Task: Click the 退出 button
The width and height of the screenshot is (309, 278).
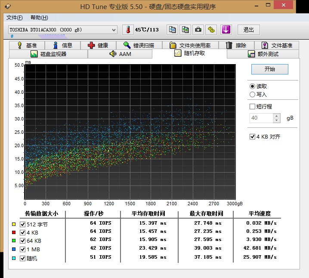Action: click(248, 30)
